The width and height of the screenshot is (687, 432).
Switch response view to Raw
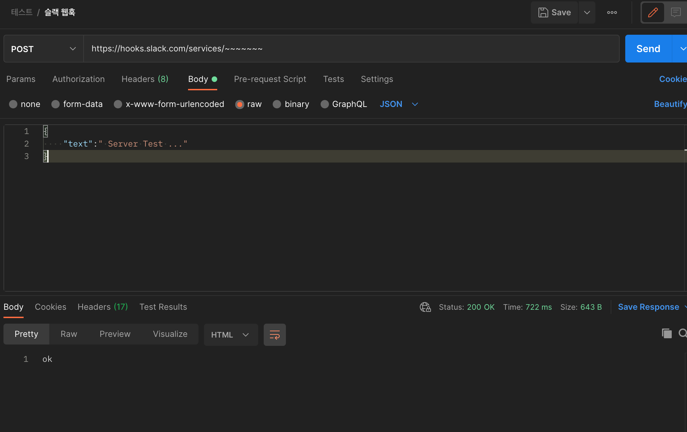[x=69, y=334]
